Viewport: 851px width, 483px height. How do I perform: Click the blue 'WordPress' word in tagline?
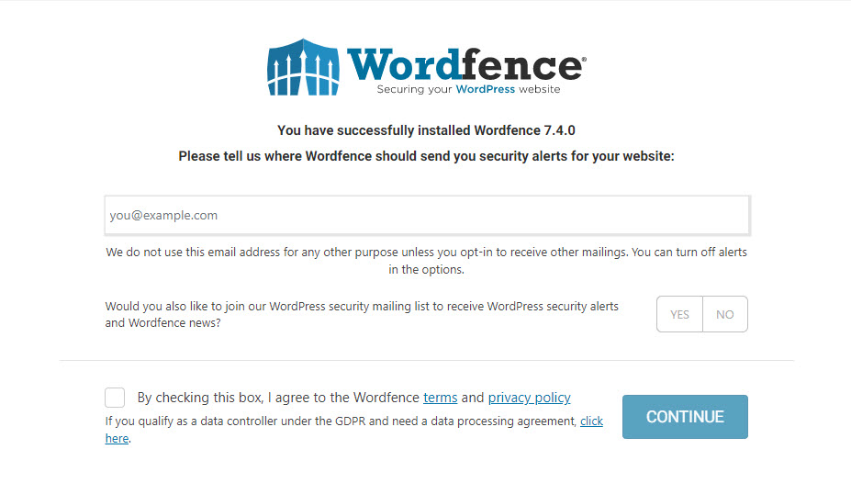486,89
